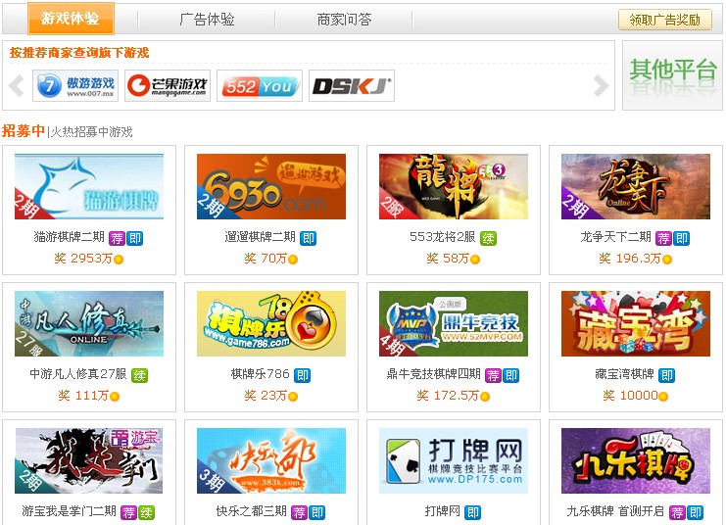Image resolution: width=726 pixels, height=525 pixels.
Task: Open the DSKJ merchant logo
Action: [x=352, y=85]
